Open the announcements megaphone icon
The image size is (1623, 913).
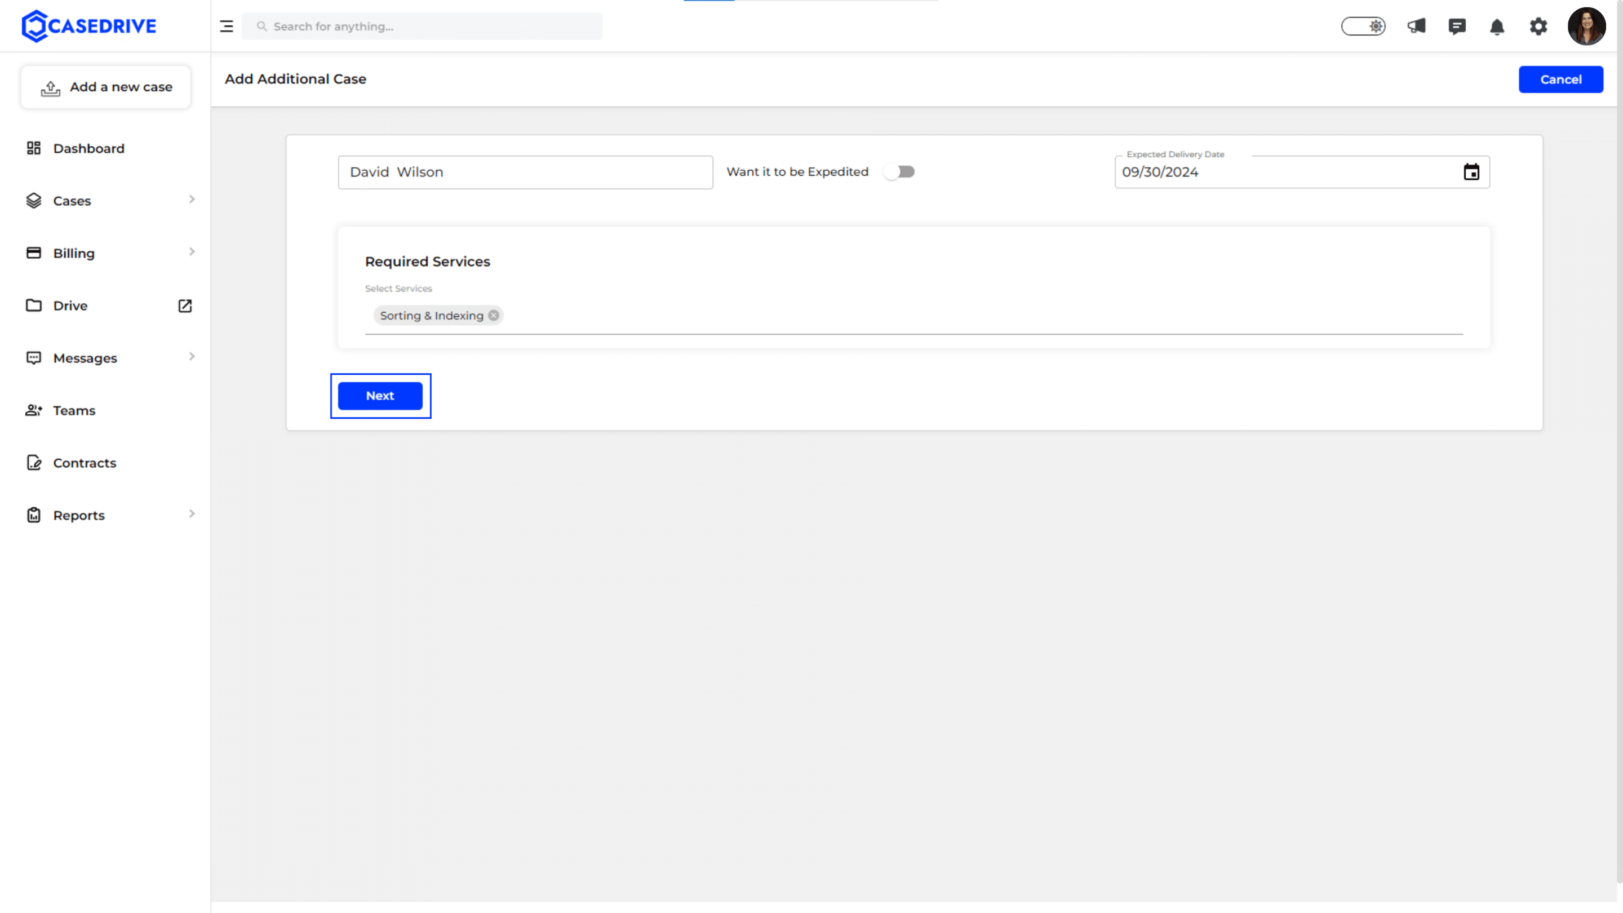pos(1416,26)
